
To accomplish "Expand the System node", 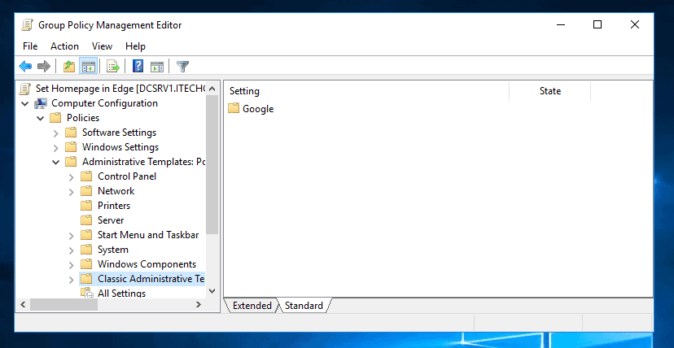I will [x=72, y=250].
